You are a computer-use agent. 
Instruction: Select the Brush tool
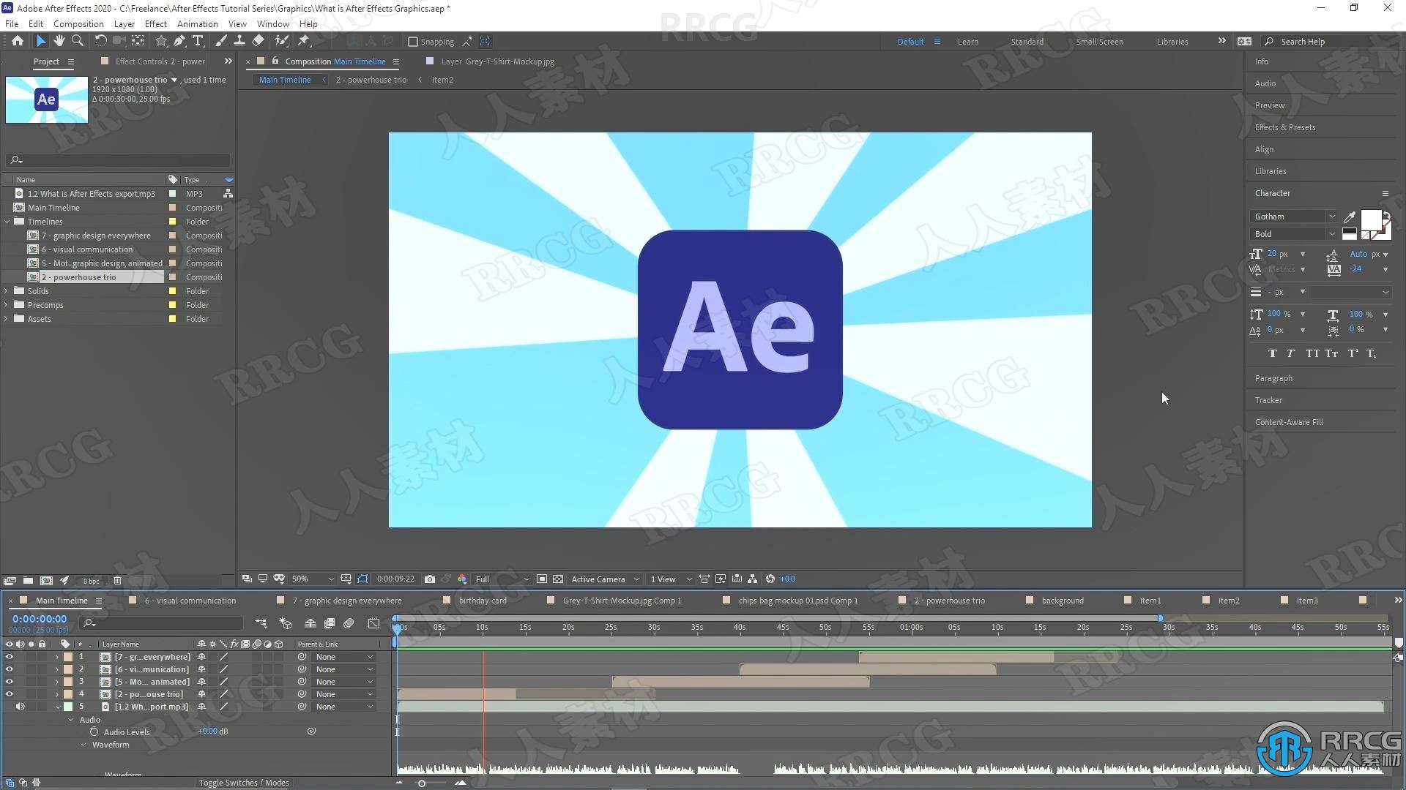pos(220,41)
